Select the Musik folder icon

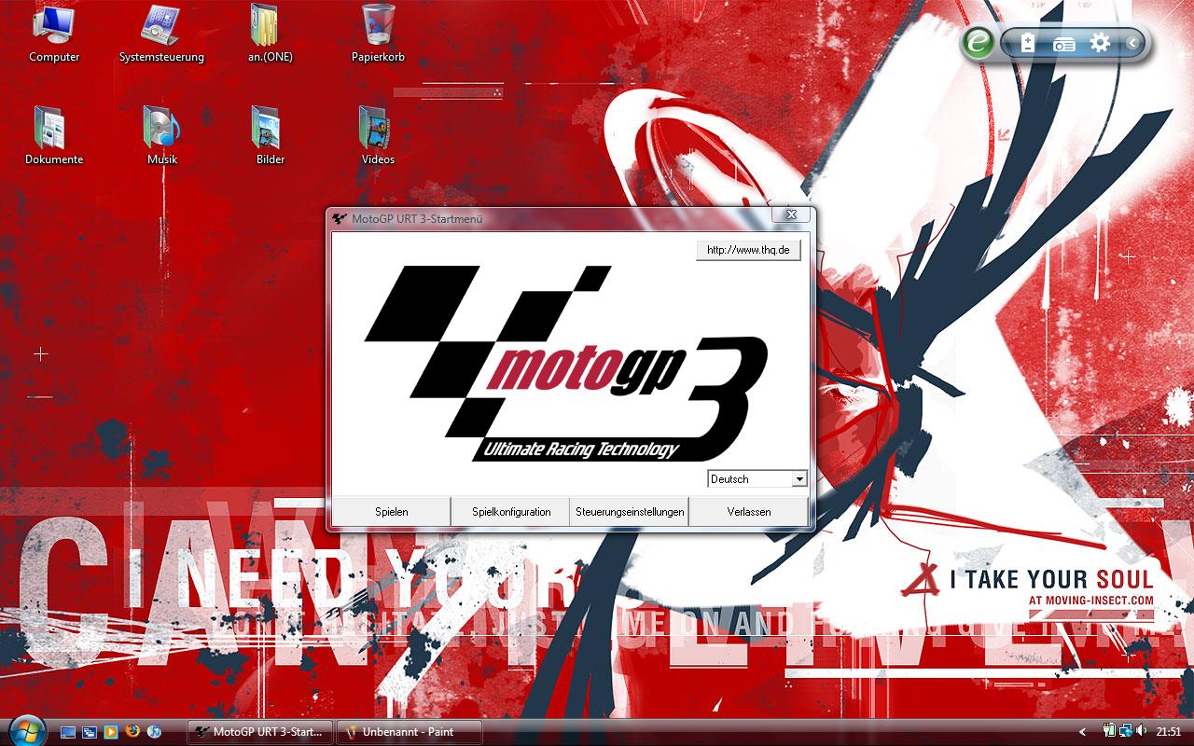click(161, 136)
